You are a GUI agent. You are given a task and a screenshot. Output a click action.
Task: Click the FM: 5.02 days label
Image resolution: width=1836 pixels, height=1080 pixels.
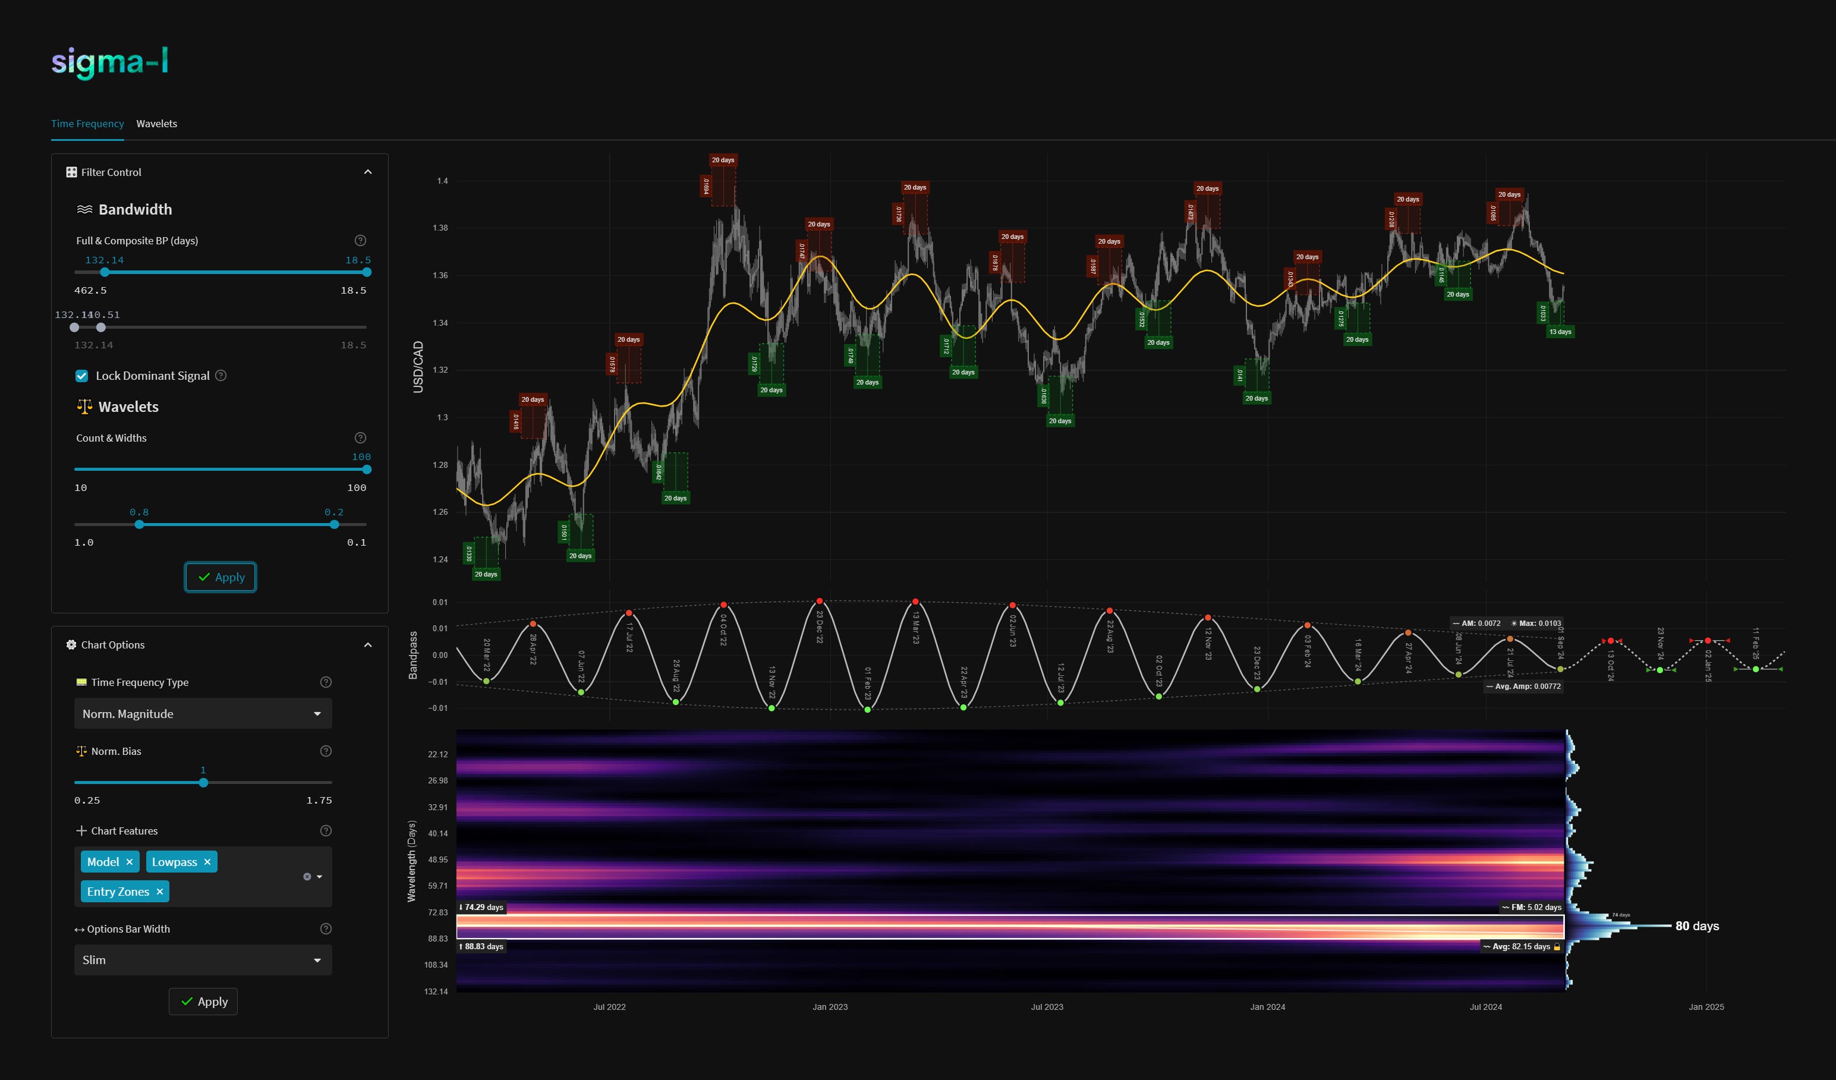[1532, 907]
